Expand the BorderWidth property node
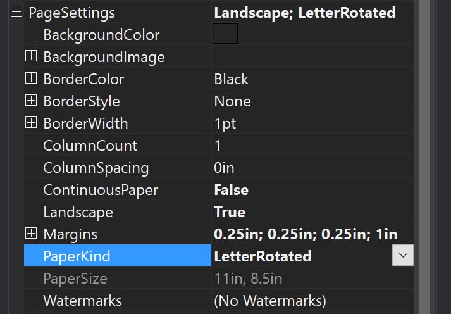 [30, 123]
